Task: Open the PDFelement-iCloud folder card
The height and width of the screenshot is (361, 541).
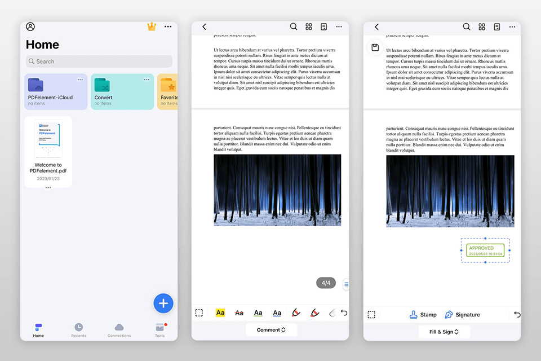Action: click(56, 91)
